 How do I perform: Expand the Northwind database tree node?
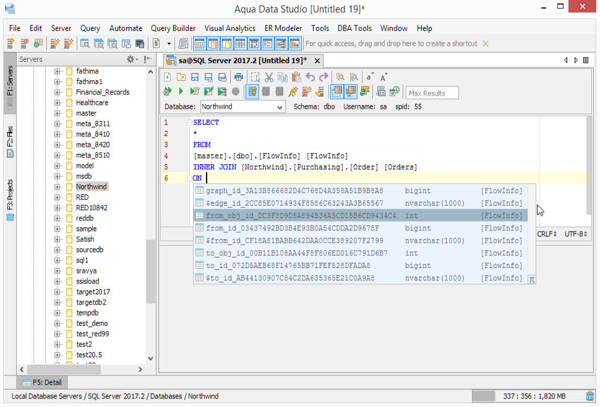pos(58,187)
